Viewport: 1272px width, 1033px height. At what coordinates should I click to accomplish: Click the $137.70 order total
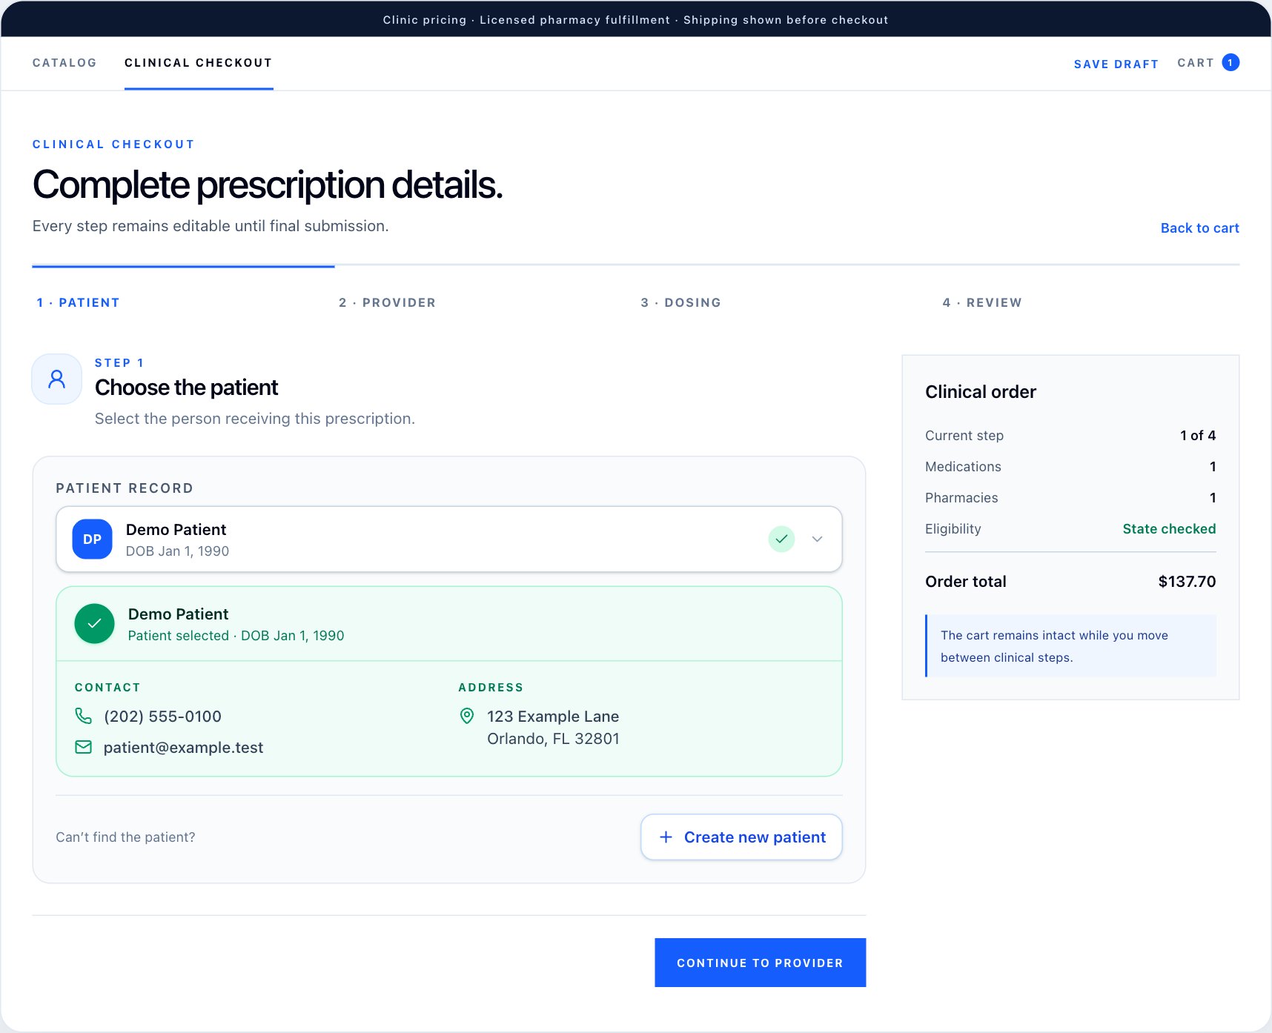[1187, 582]
